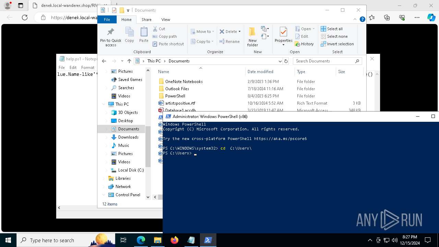Sort by Date modified column
Screen dimensions: 439x247
point(260,72)
